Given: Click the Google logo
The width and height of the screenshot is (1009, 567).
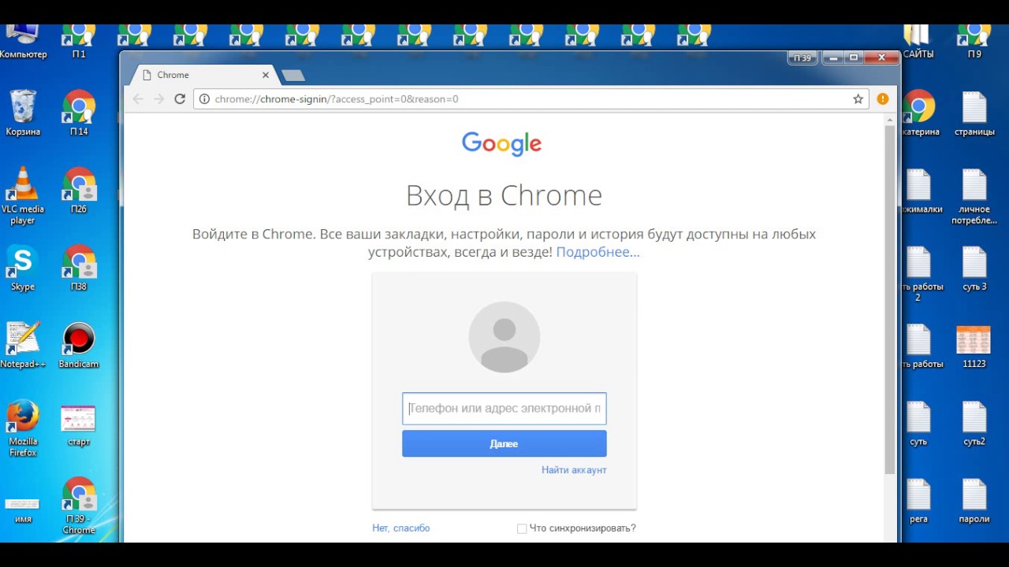Looking at the screenshot, I should pyautogui.click(x=502, y=144).
